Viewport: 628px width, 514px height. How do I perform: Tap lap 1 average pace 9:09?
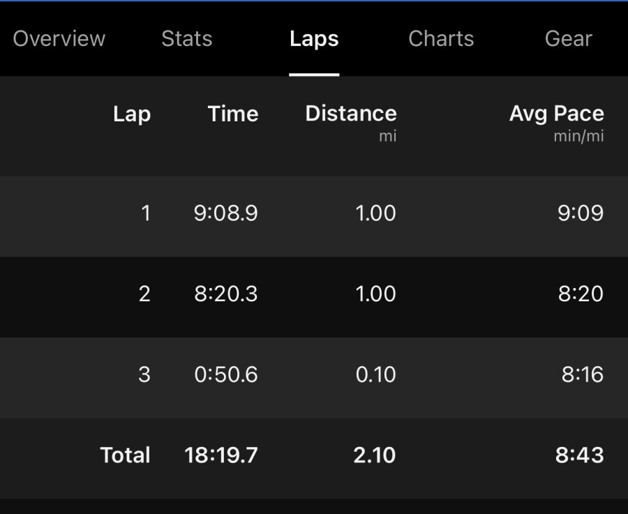[x=581, y=213]
